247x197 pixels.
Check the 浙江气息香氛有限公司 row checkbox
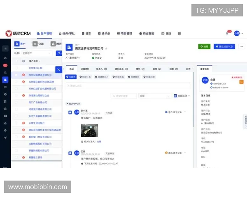(x=16, y=116)
